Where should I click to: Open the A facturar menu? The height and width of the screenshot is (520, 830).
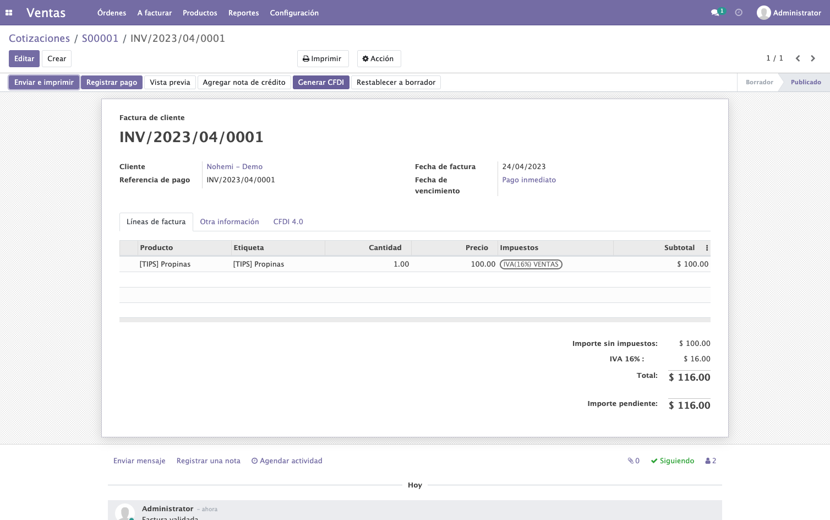click(x=155, y=13)
